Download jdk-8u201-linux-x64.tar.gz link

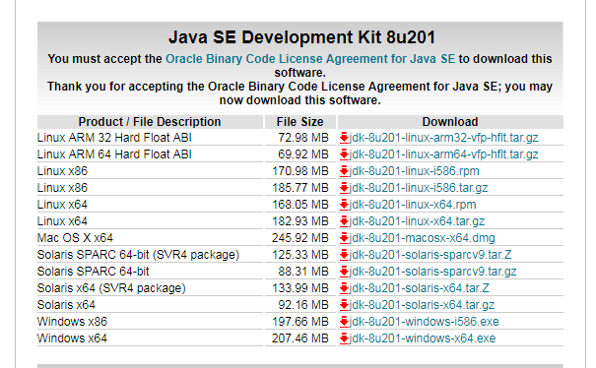[x=417, y=221]
